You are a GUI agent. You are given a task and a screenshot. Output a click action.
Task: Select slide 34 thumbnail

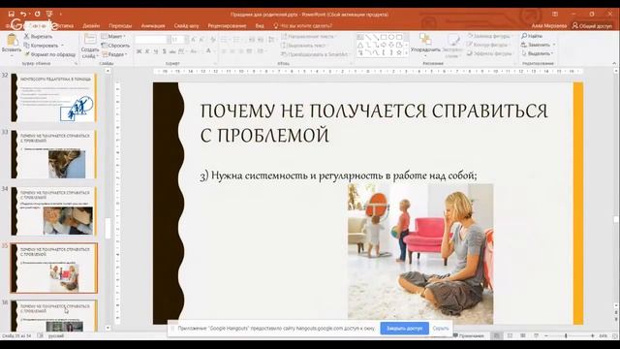(x=53, y=211)
